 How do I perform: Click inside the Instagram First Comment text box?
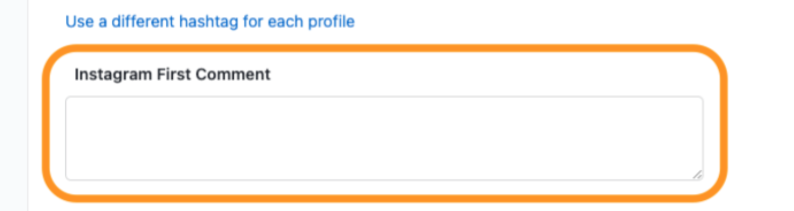pos(384,138)
